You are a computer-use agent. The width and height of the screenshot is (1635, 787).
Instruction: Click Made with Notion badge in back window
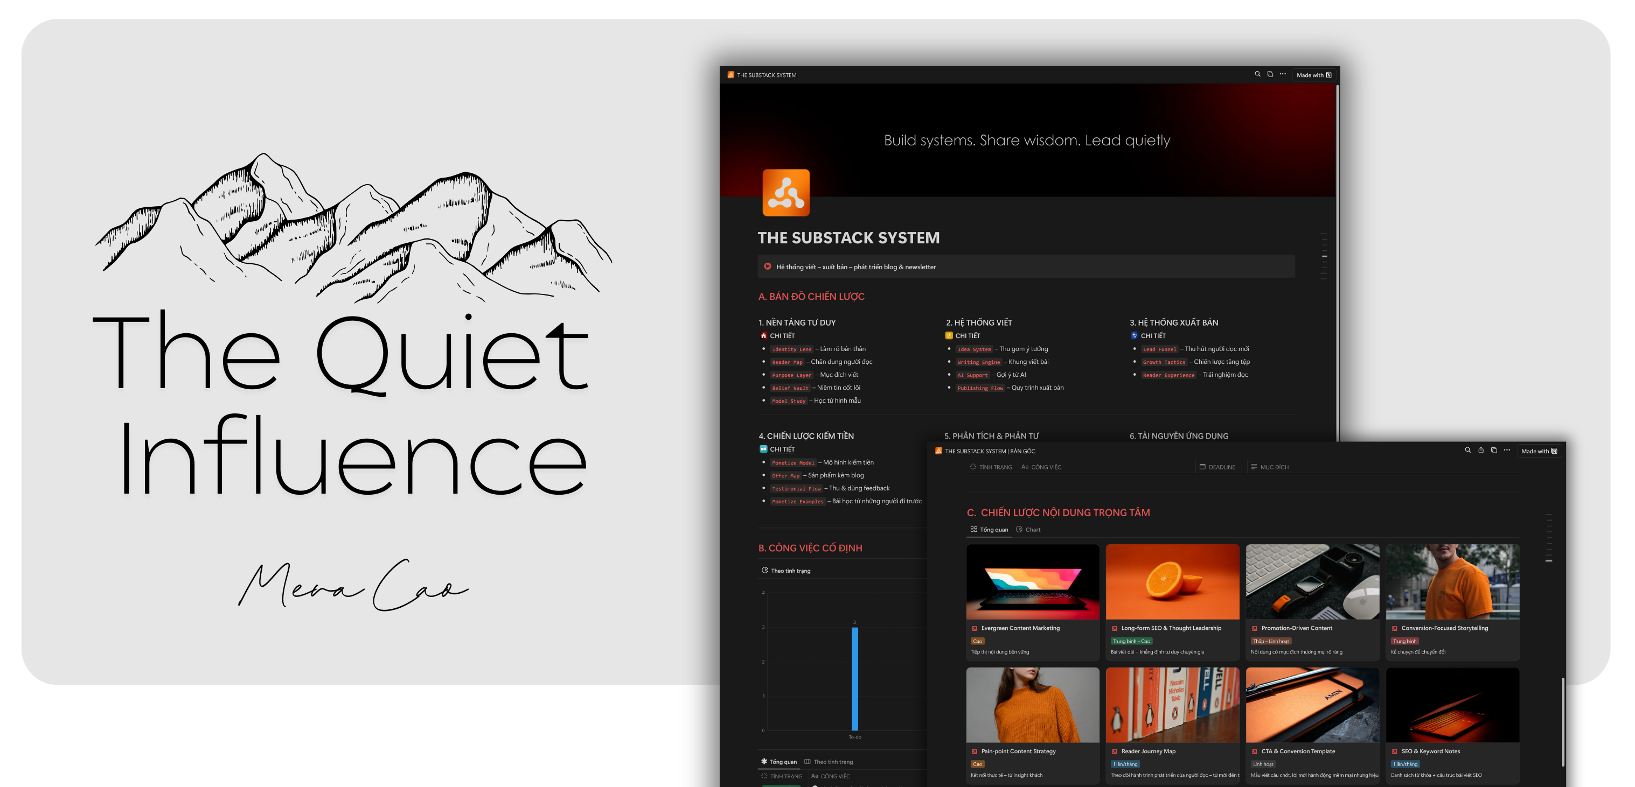pyautogui.click(x=1314, y=75)
